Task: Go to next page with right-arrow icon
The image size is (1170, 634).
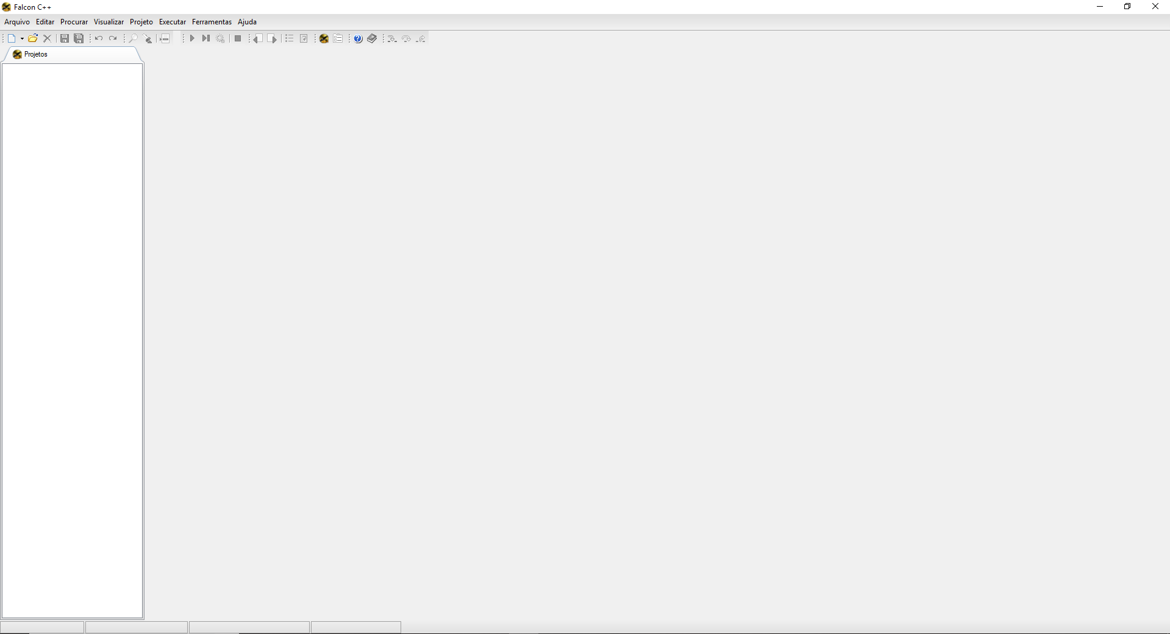Action: click(x=272, y=38)
